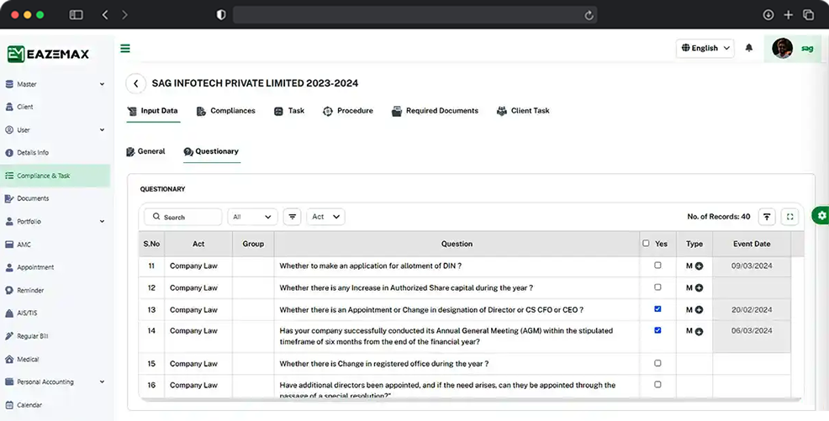The width and height of the screenshot is (829, 421).
Task: Check Yes for Increase in Authorized Share capital
Action: tap(657, 287)
